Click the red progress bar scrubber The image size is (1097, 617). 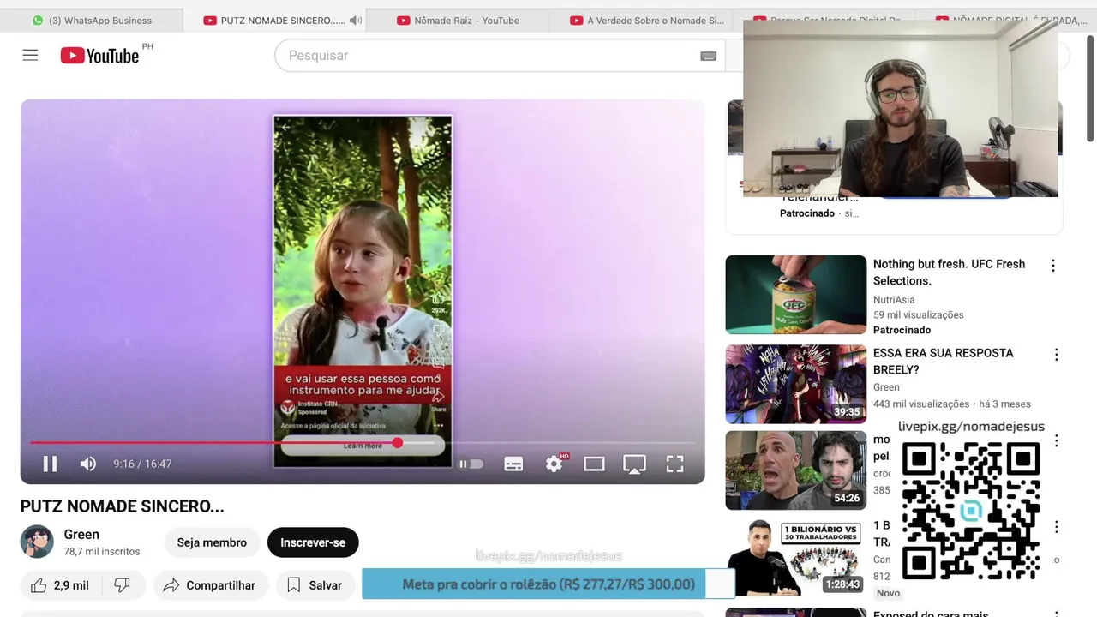click(x=398, y=442)
